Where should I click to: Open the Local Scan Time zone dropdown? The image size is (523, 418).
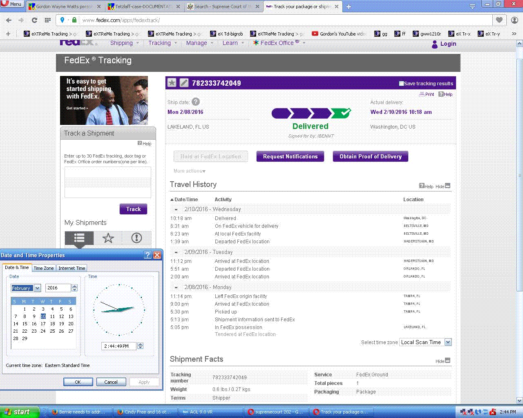[x=448, y=342]
